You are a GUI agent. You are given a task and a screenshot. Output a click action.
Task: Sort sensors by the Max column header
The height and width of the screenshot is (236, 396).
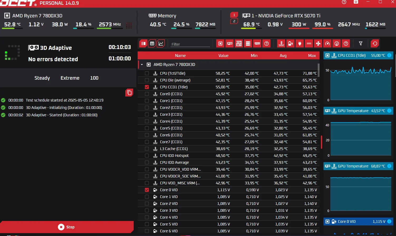pyautogui.click(x=312, y=56)
